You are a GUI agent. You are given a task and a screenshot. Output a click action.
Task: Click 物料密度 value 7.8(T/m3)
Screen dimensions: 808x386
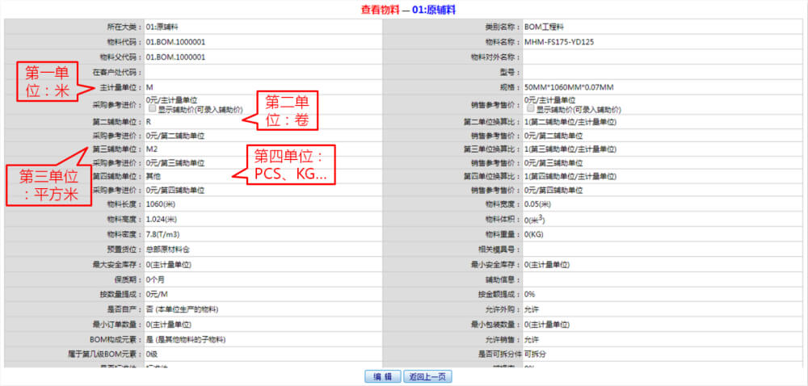(x=165, y=234)
